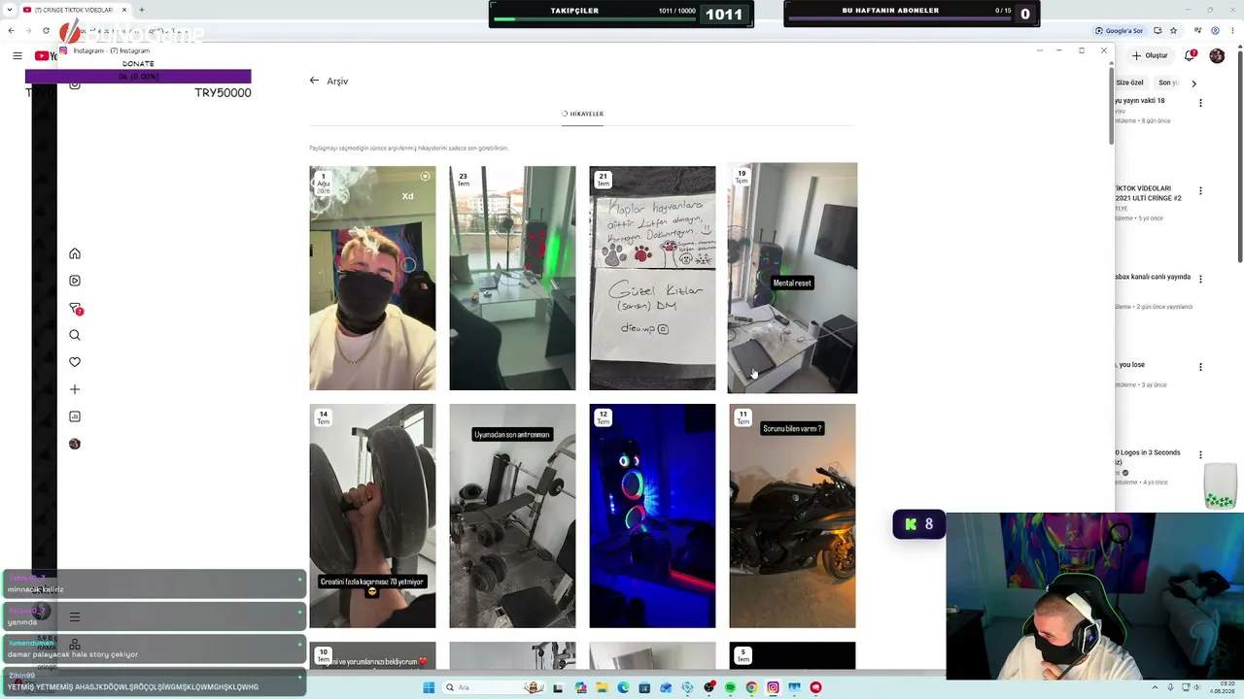The image size is (1244, 699).
Task: Open YouTube account avatar menu
Action: (1217, 55)
